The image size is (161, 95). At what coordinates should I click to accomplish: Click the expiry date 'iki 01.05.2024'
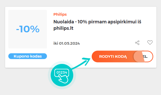(x=66, y=43)
